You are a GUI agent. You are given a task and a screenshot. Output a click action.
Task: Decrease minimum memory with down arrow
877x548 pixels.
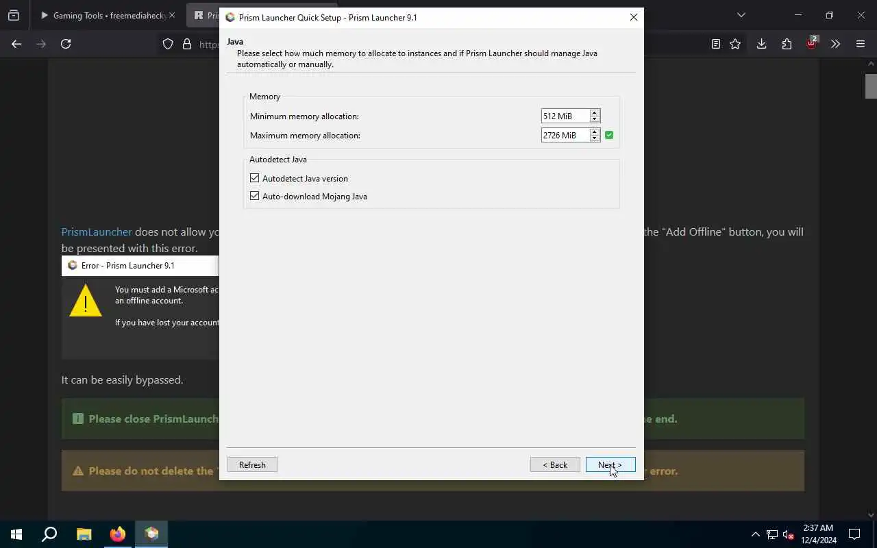pos(595,119)
